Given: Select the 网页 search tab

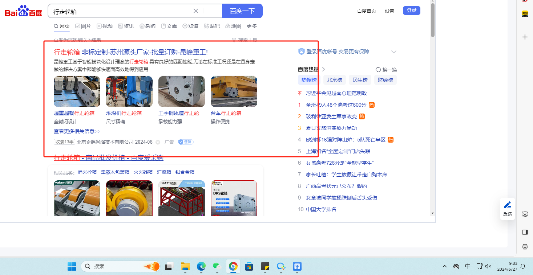Looking at the screenshot, I should coord(62,26).
